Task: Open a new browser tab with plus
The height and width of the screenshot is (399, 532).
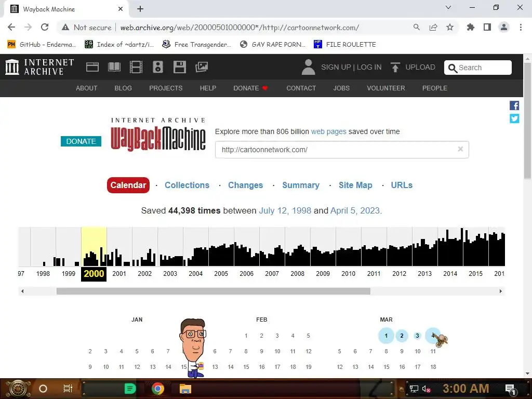Action: click(140, 9)
